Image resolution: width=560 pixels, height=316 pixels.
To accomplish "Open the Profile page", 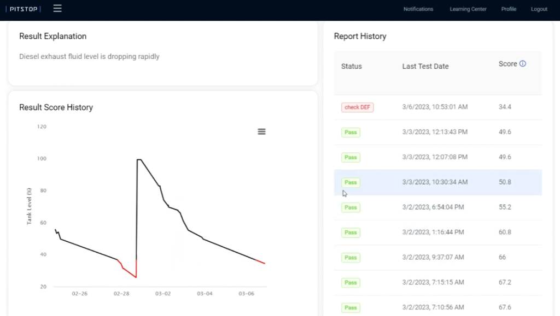I will [509, 9].
